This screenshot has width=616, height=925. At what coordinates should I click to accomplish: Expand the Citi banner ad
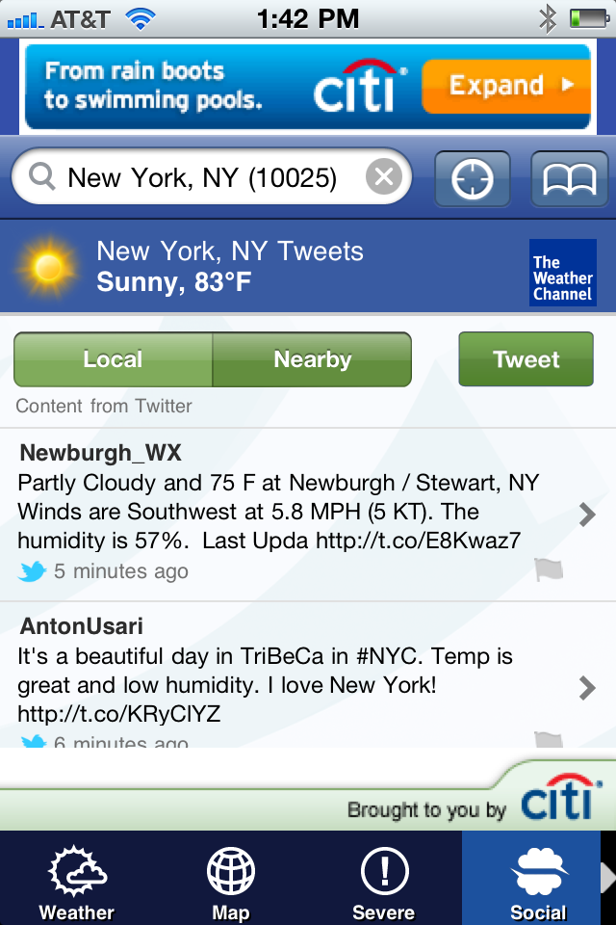click(x=504, y=86)
